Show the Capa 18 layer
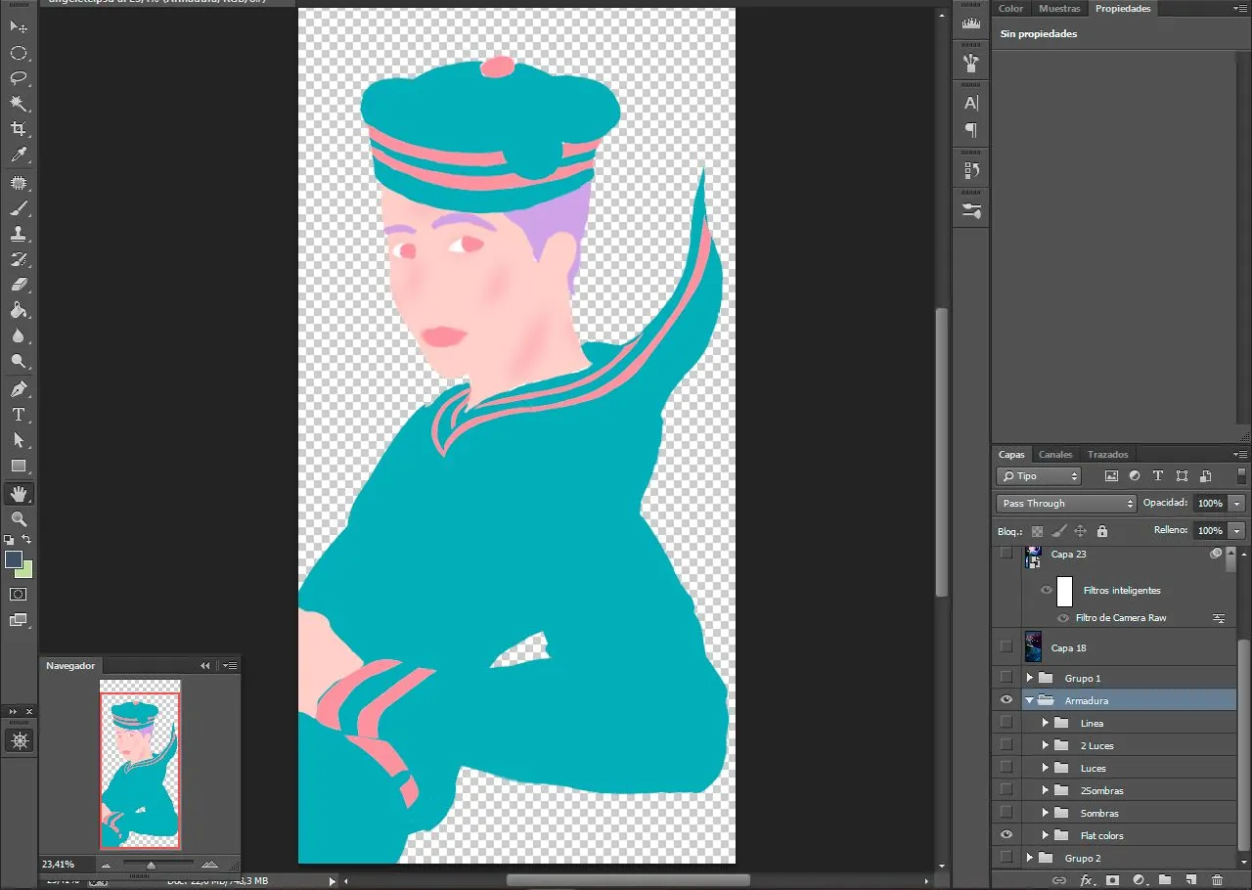Viewport: 1252px width, 890px height. click(1006, 646)
